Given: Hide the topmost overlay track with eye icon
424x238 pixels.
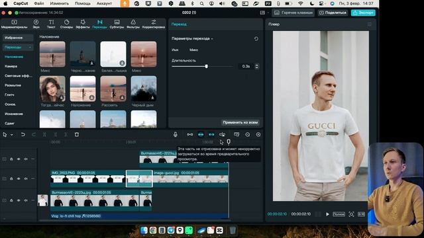Looking at the screenshot, I should pos(19,159).
